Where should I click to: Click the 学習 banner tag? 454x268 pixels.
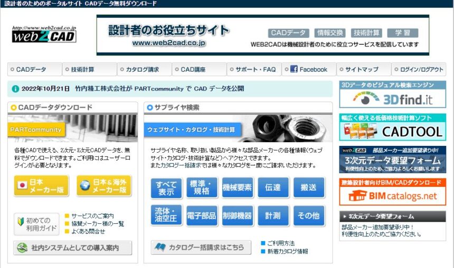(x=403, y=33)
